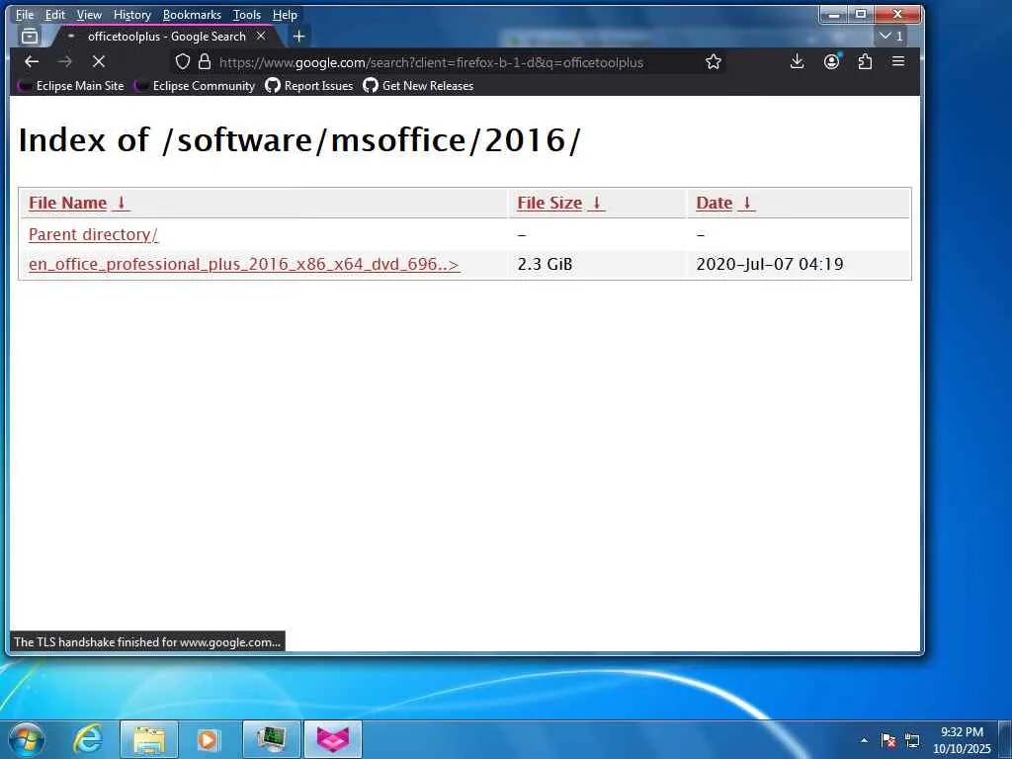The width and height of the screenshot is (1012, 759).
Task: Open the Firefox account icon
Action: coord(831,61)
